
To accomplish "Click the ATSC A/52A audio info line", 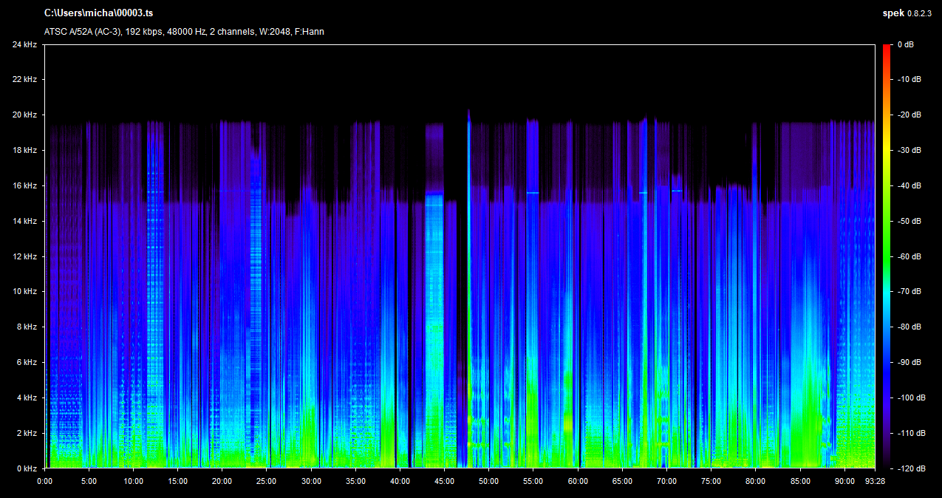I will (184, 32).
